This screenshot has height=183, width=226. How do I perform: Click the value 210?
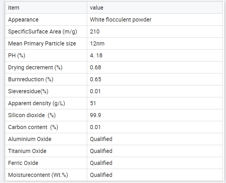(x=94, y=31)
